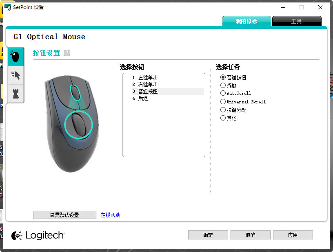Viewport: 333px width, 252px height.
Task: Click the magnified wheel circle on the mouse
Action: 78,125
